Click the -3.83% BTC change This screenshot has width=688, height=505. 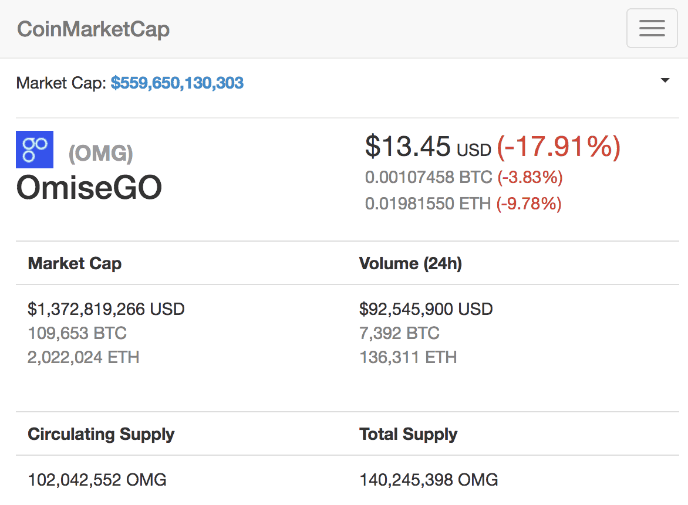(x=530, y=178)
